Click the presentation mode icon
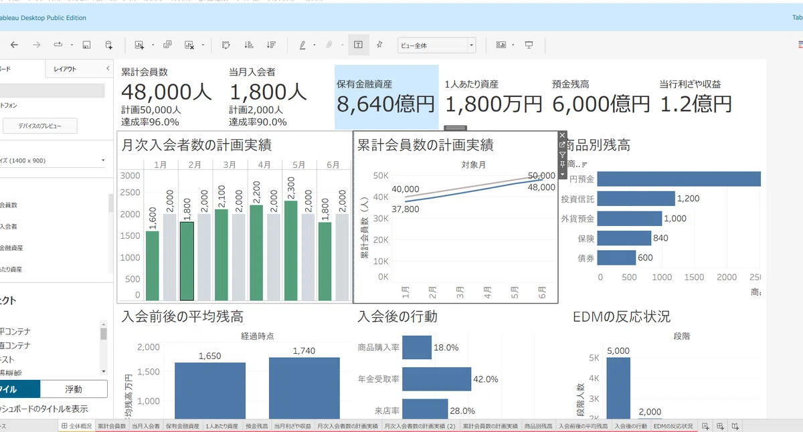Viewport: 803px width, 432px height. click(529, 45)
